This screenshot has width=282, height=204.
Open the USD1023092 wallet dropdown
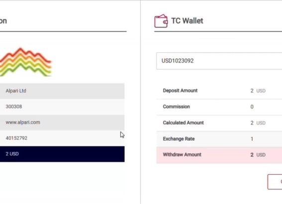(x=219, y=61)
